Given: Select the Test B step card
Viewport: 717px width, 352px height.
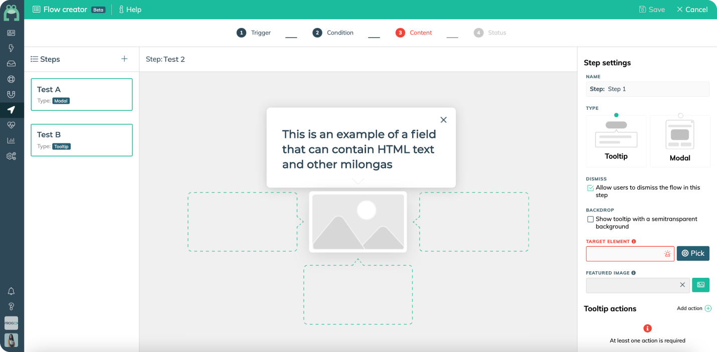Looking at the screenshot, I should 82,140.
